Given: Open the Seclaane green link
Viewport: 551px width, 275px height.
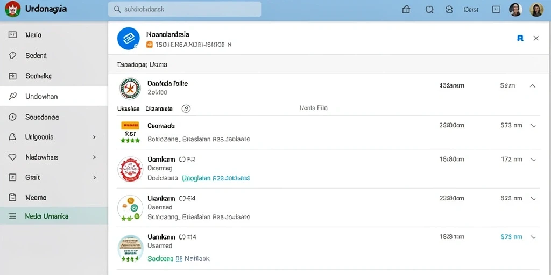Looking at the screenshot, I should 160,259.
